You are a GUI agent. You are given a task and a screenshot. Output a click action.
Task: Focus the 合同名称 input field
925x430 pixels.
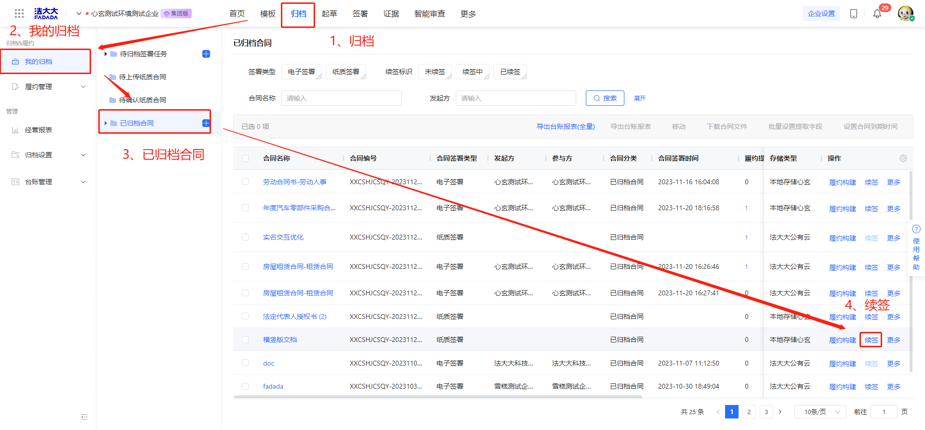[x=342, y=98]
